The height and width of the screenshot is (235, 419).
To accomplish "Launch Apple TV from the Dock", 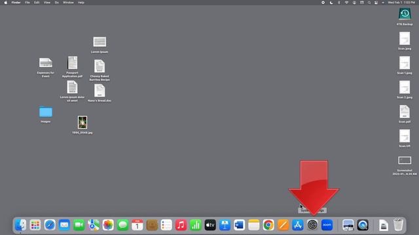I will (210, 225).
